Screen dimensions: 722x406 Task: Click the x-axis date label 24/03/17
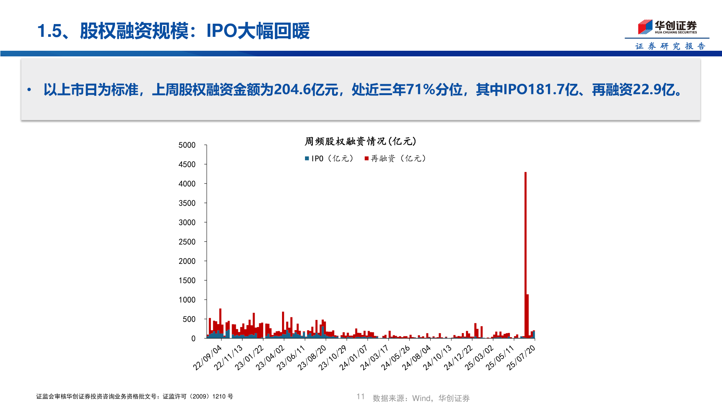(375, 358)
